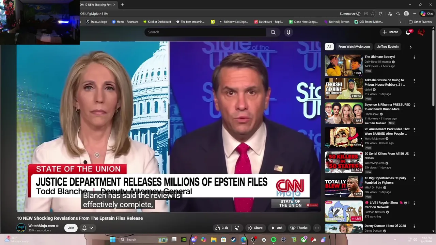Open a new browser tab with the plus button
436x245 pixels.
tap(122, 4)
